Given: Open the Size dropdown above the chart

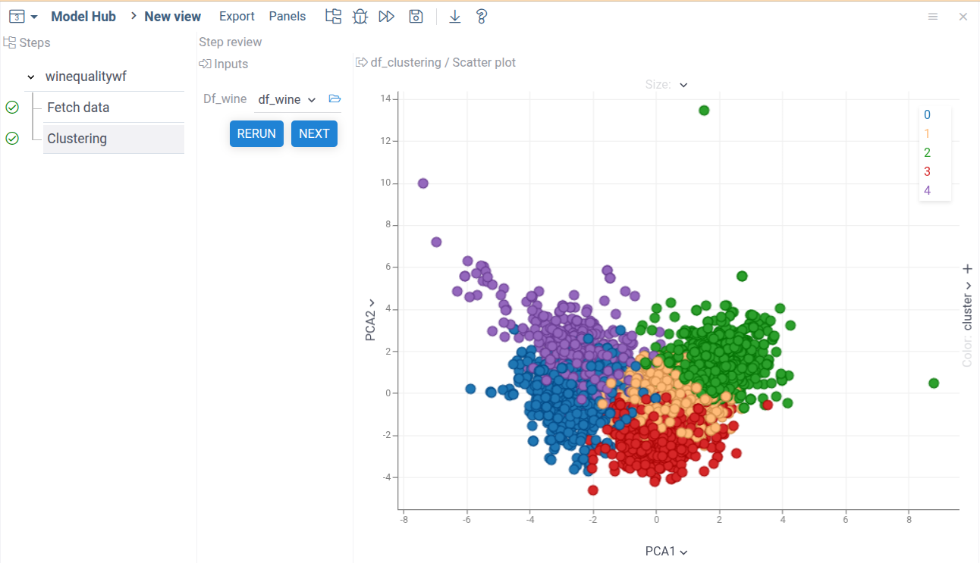Looking at the screenshot, I should click(682, 84).
